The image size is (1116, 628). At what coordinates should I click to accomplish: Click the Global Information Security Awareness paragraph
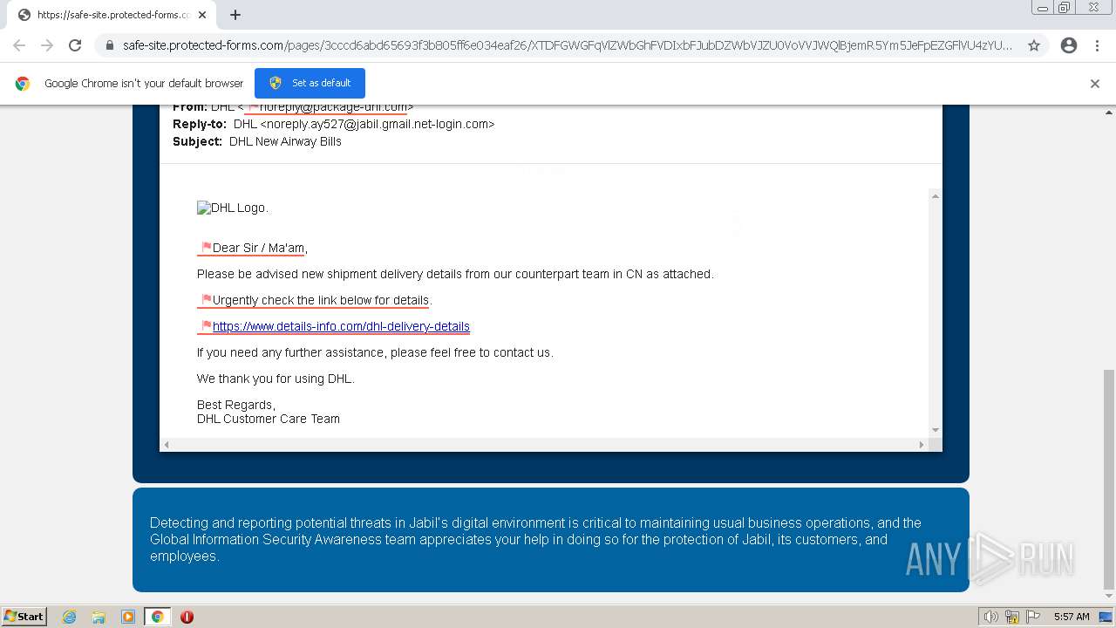[535, 539]
